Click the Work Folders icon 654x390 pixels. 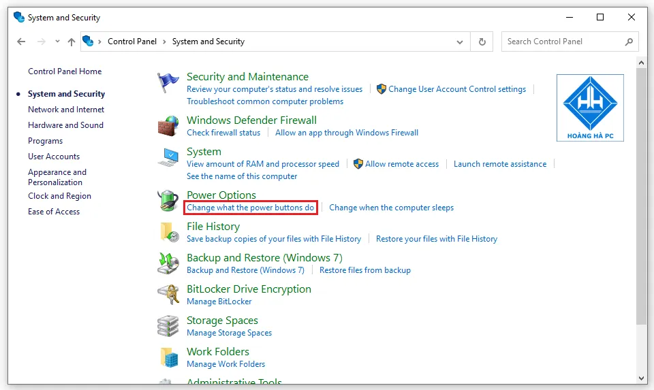click(x=168, y=357)
